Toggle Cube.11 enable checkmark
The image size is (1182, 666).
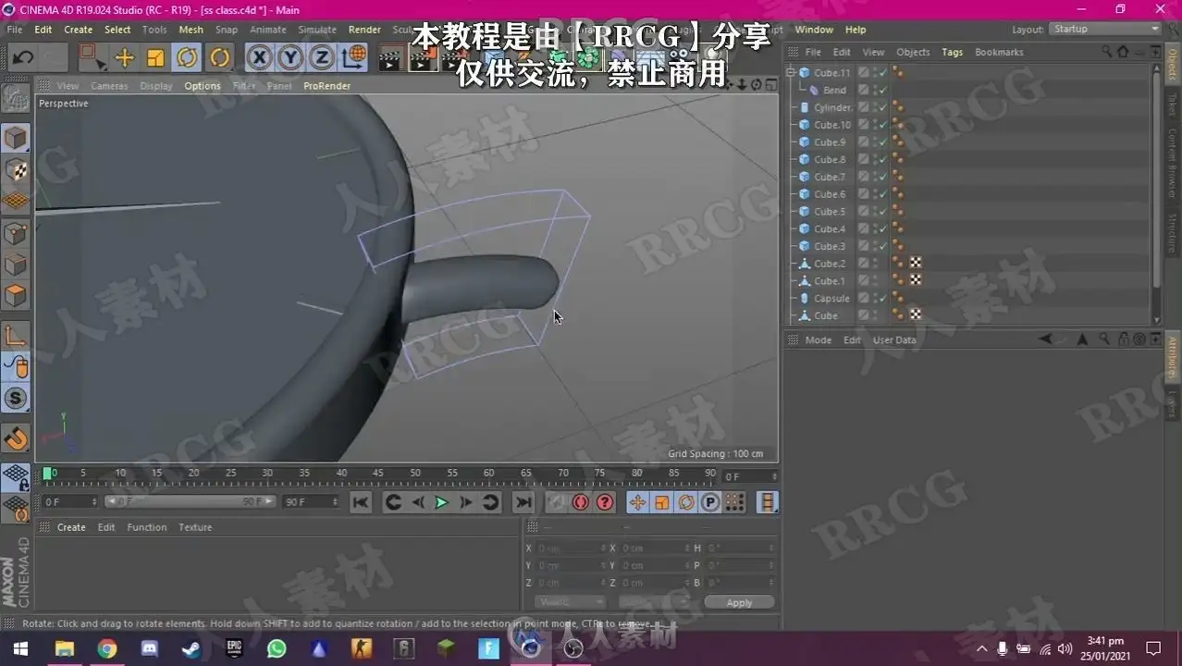point(883,72)
